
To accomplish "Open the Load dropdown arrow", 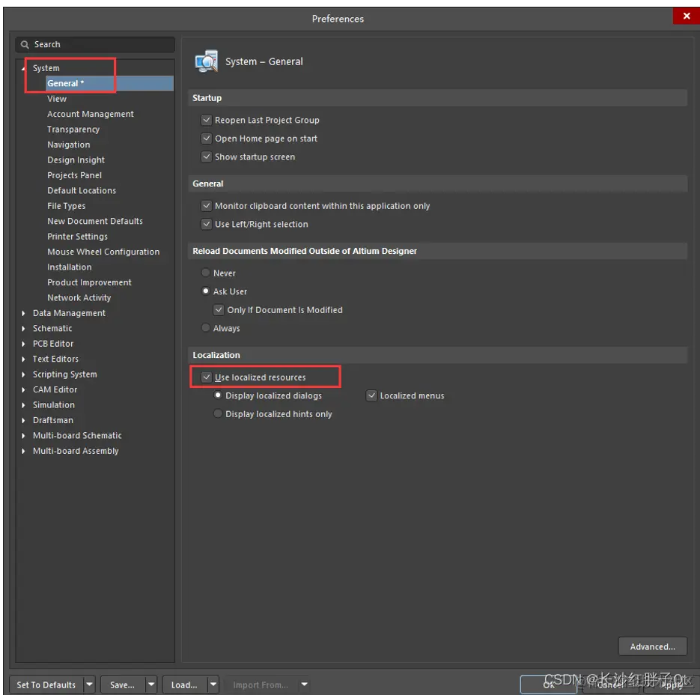I will tap(213, 685).
